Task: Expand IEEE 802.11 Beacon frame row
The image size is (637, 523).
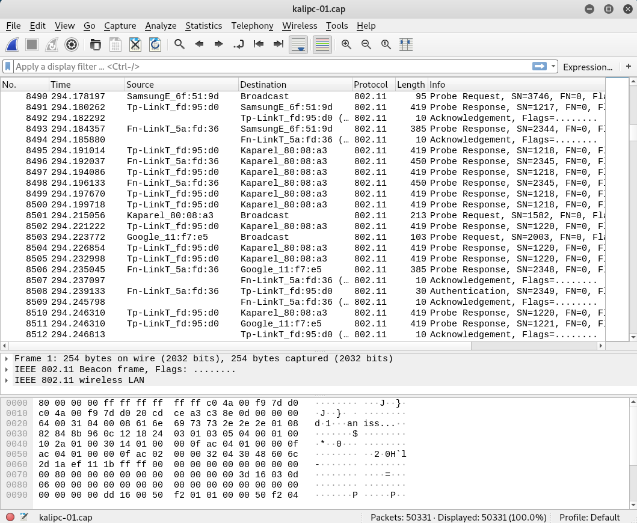Action: tap(7, 370)
